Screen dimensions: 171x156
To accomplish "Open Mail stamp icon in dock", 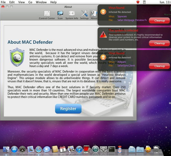I will [x=31, y=150].
